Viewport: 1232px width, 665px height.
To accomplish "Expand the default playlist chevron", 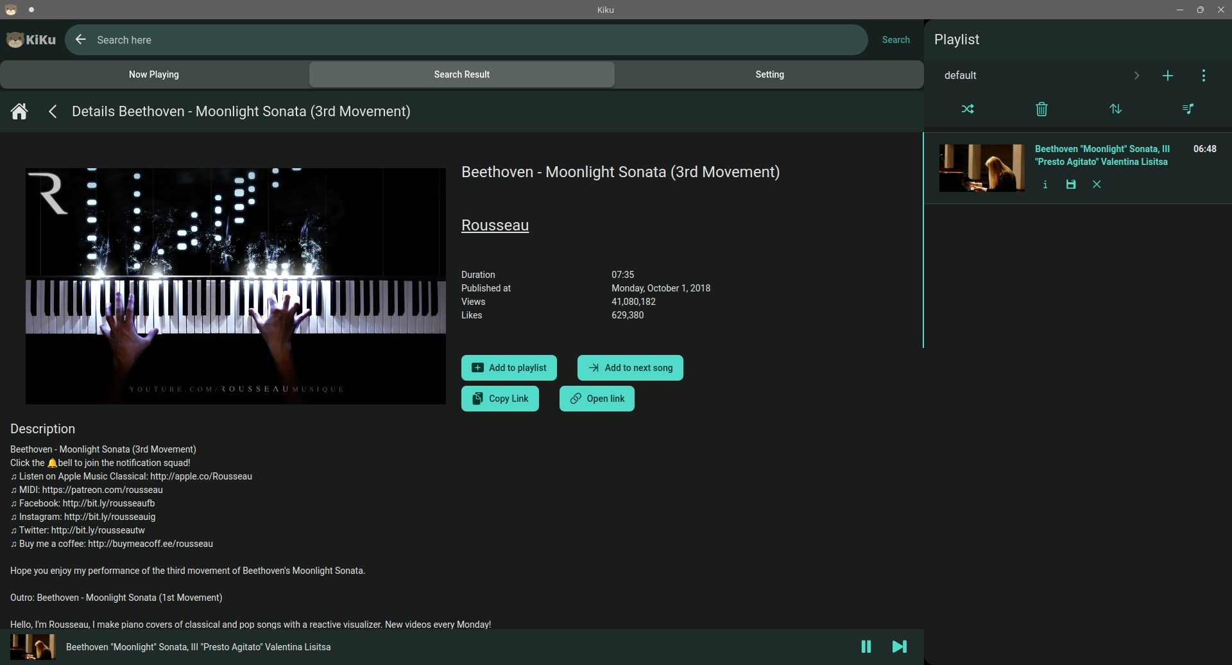I will 1136,76.
